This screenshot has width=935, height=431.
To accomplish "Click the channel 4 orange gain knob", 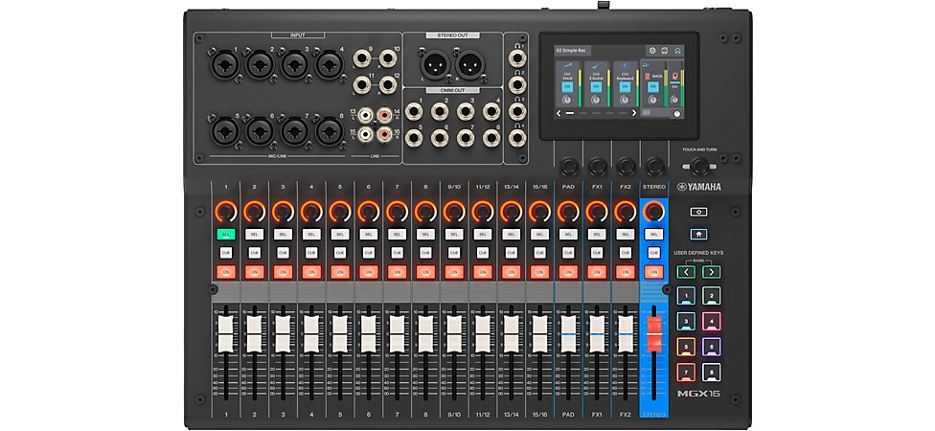I will click(x=311, y=211).
